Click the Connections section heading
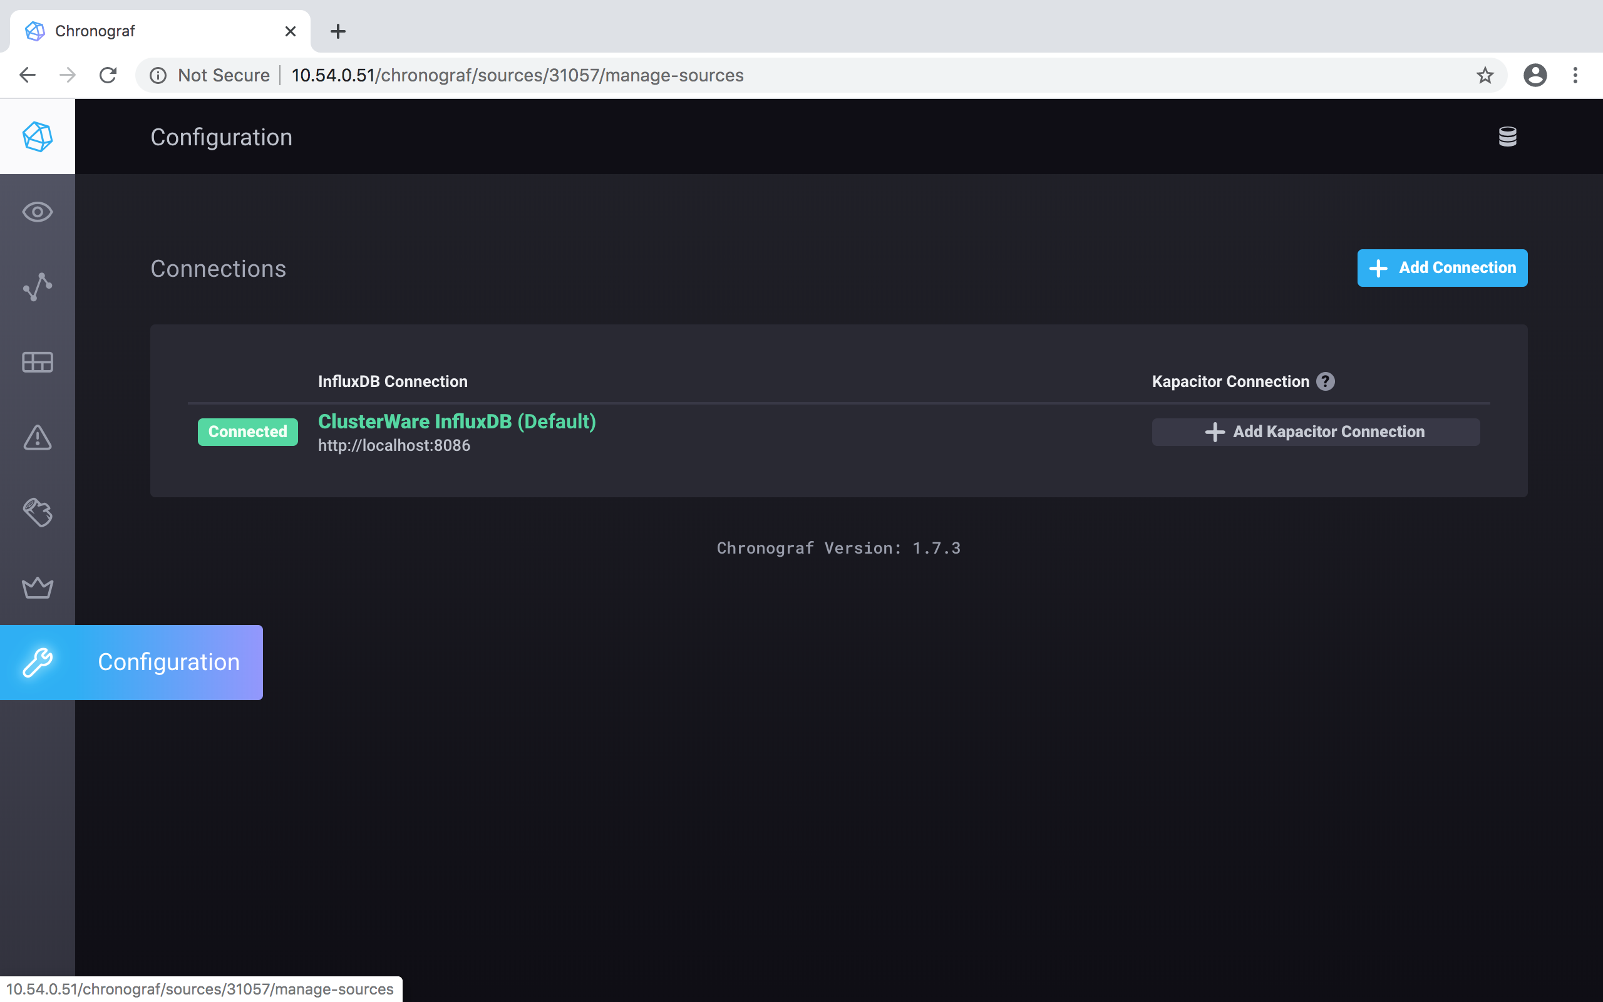 (x=218, y=269)
